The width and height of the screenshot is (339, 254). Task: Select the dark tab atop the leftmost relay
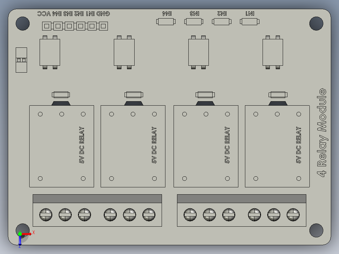(61, 103)
